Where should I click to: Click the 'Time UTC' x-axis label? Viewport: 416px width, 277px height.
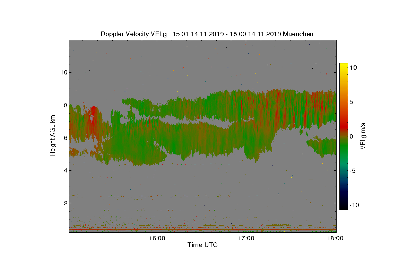pos(202,245)
